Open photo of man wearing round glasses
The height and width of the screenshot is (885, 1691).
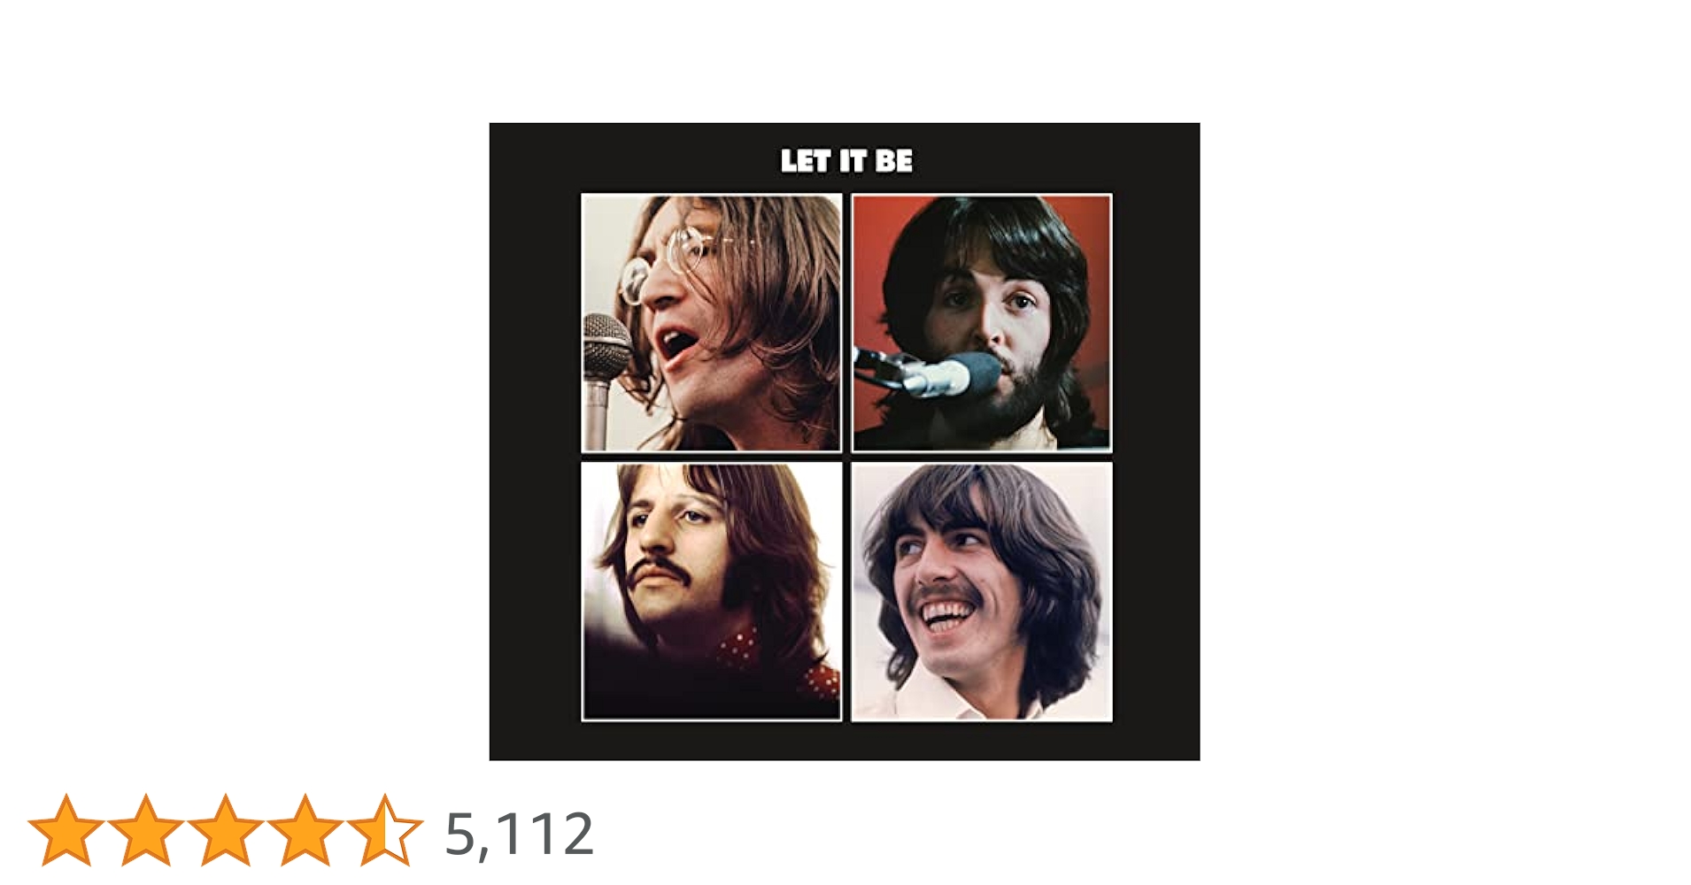click(x=711, y=323)
